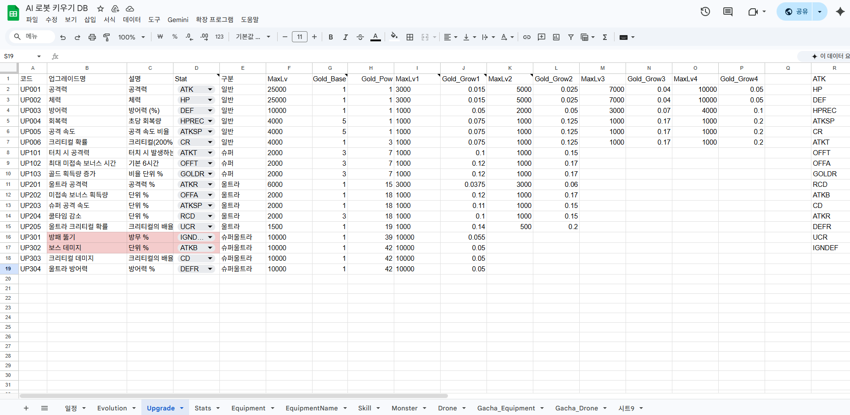Open vertical align dropdown
850x415 pixels.
pos(470,37)
